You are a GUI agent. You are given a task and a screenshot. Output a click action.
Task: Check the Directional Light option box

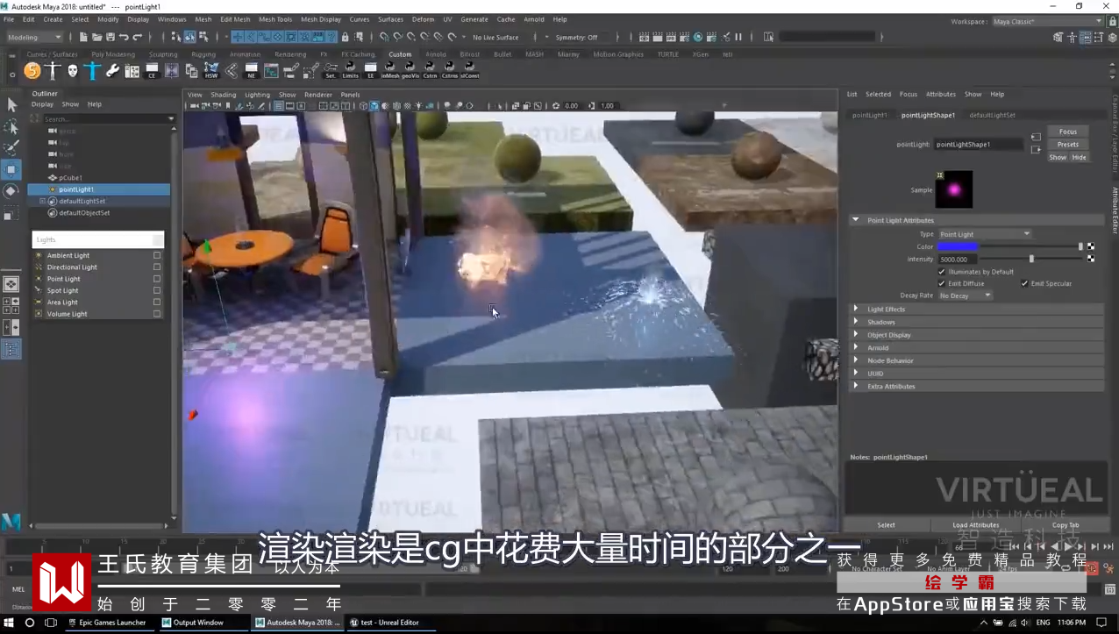(157, 267)
